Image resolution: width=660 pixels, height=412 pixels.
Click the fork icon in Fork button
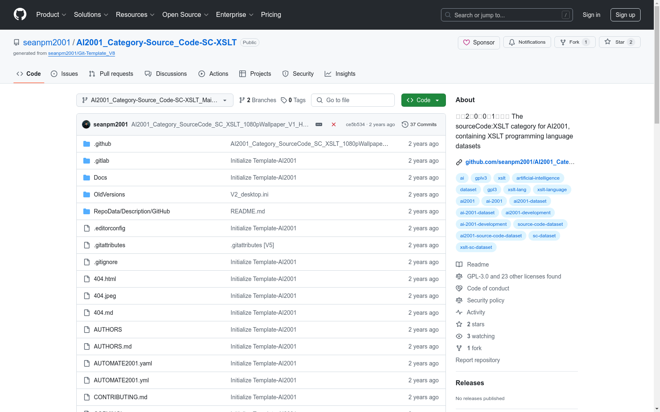pos(563,42)
